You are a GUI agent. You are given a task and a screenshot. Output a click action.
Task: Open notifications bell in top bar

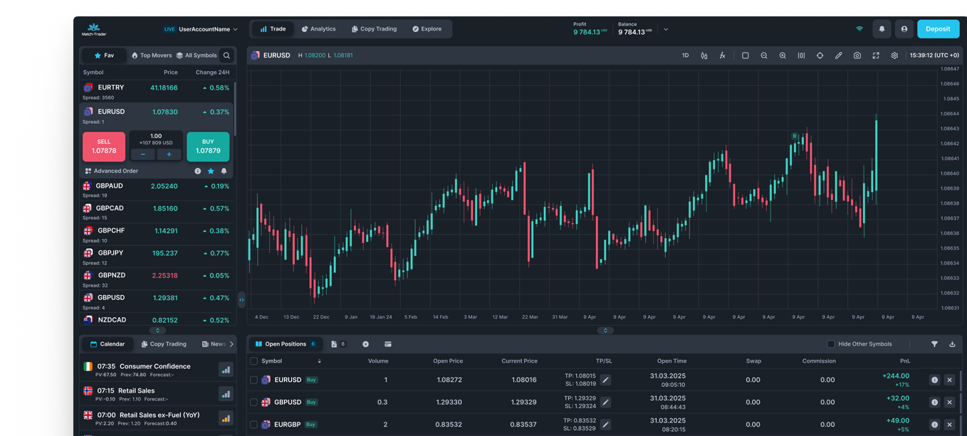pos(882,29)
